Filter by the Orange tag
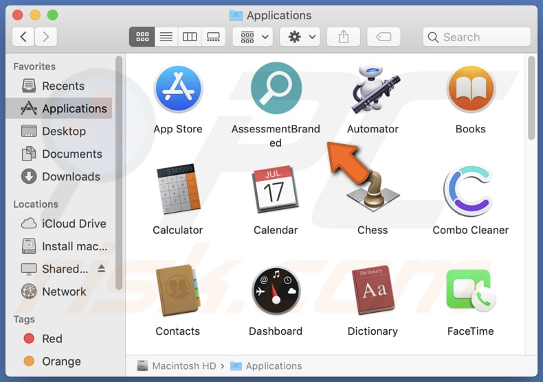Image resolution: width=543 pixels, height=382 pixels. click(x=59, y=361)
